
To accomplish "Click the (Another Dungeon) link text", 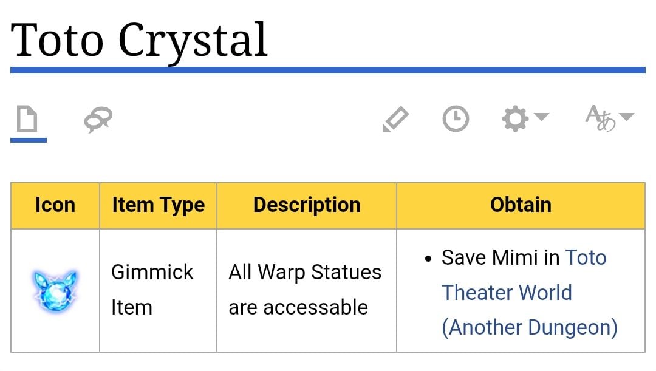I will (x=530, y=327).
